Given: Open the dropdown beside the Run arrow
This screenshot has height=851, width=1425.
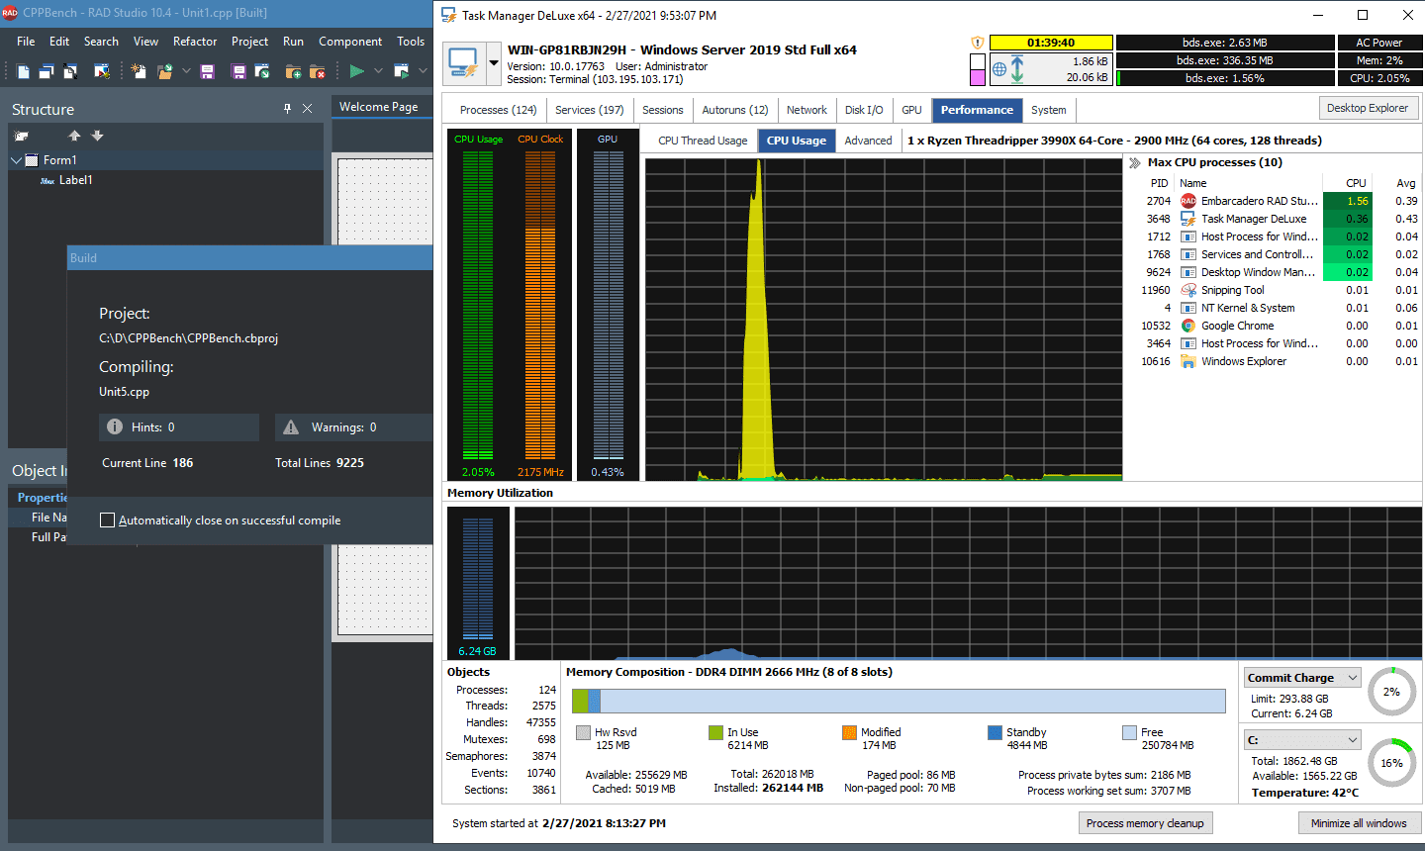Looking at the screenshot, I should 378,71.
